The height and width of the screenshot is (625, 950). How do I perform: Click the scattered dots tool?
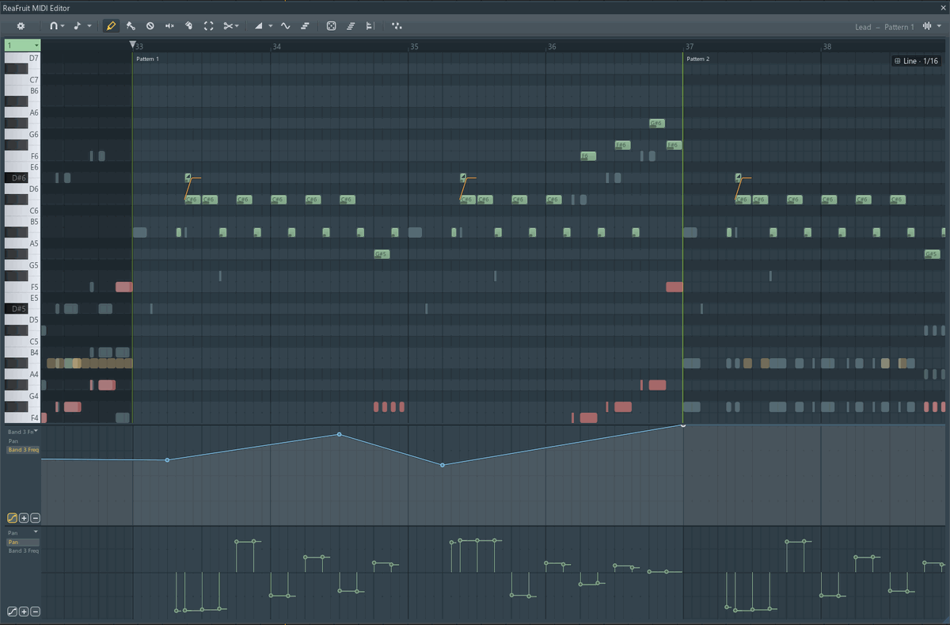coord(396,26)
